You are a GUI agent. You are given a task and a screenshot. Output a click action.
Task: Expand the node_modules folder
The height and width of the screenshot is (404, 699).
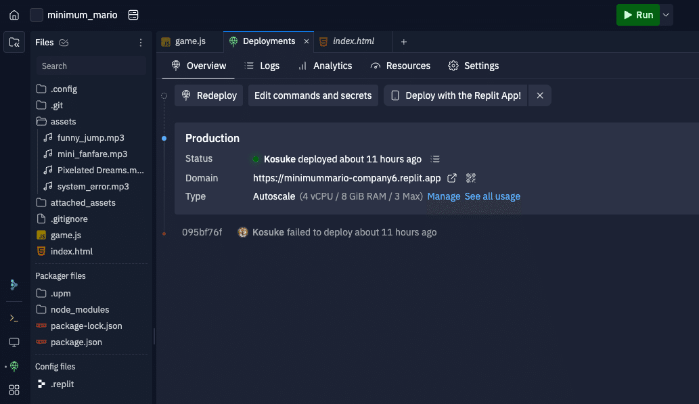pyautogui.click(x=79, y=309)
